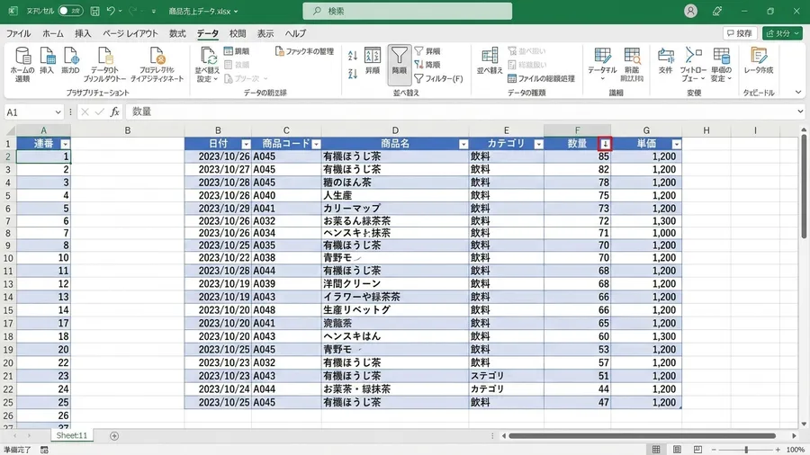The width and height of the screenshot is (810, 455).
Task: Click the search box in the title bar
Action: (x=408, y=11)
